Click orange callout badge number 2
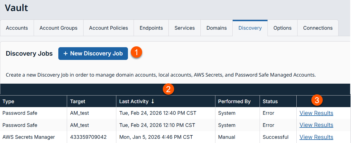 (x=168, y=89)
